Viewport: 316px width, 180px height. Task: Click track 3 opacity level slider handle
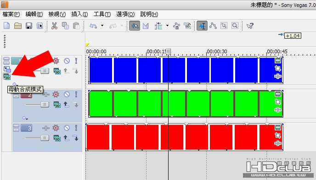(x=45, y=138)
